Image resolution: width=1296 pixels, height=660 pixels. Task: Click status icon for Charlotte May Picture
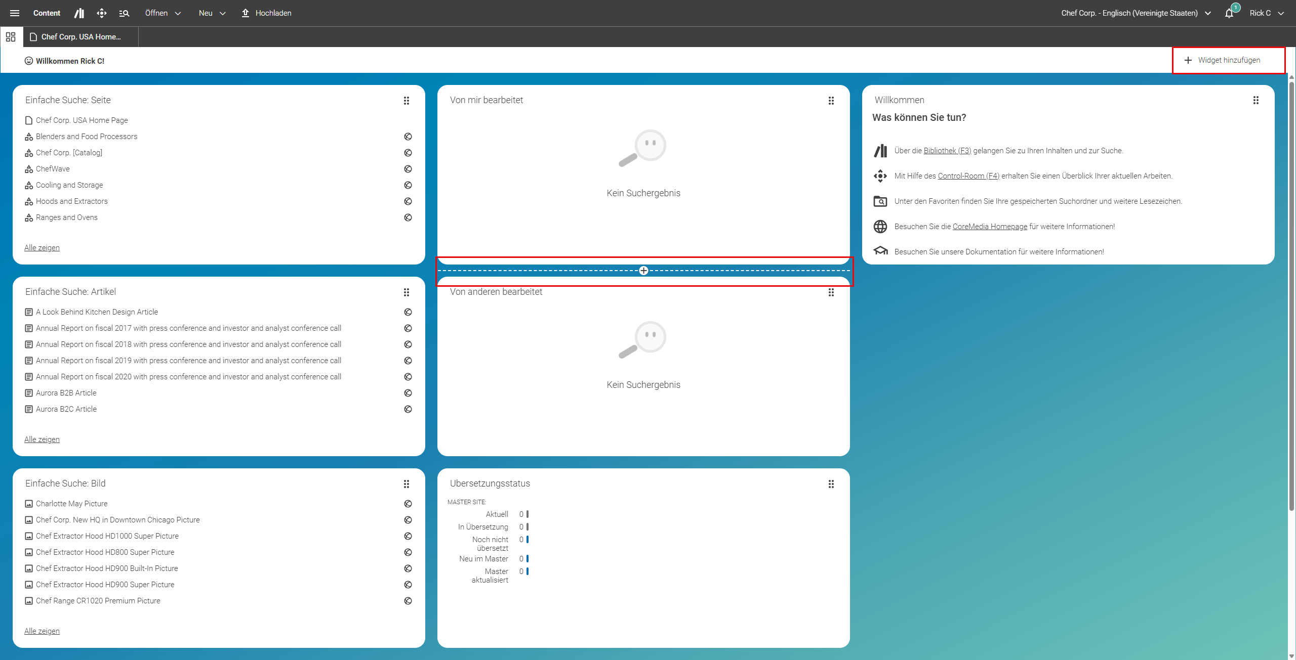(408, 504)
